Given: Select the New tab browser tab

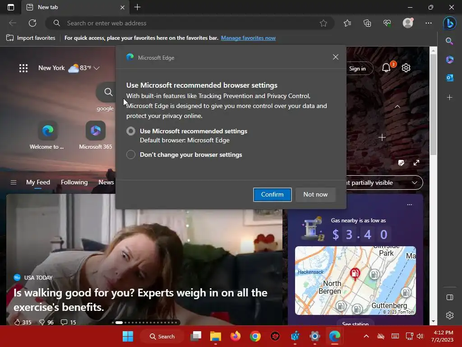Looking at the screenshot, I should click(75, 7).
